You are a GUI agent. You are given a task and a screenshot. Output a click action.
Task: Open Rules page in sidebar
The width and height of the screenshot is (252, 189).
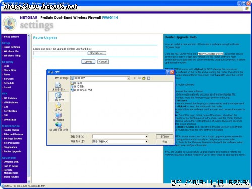7,74
